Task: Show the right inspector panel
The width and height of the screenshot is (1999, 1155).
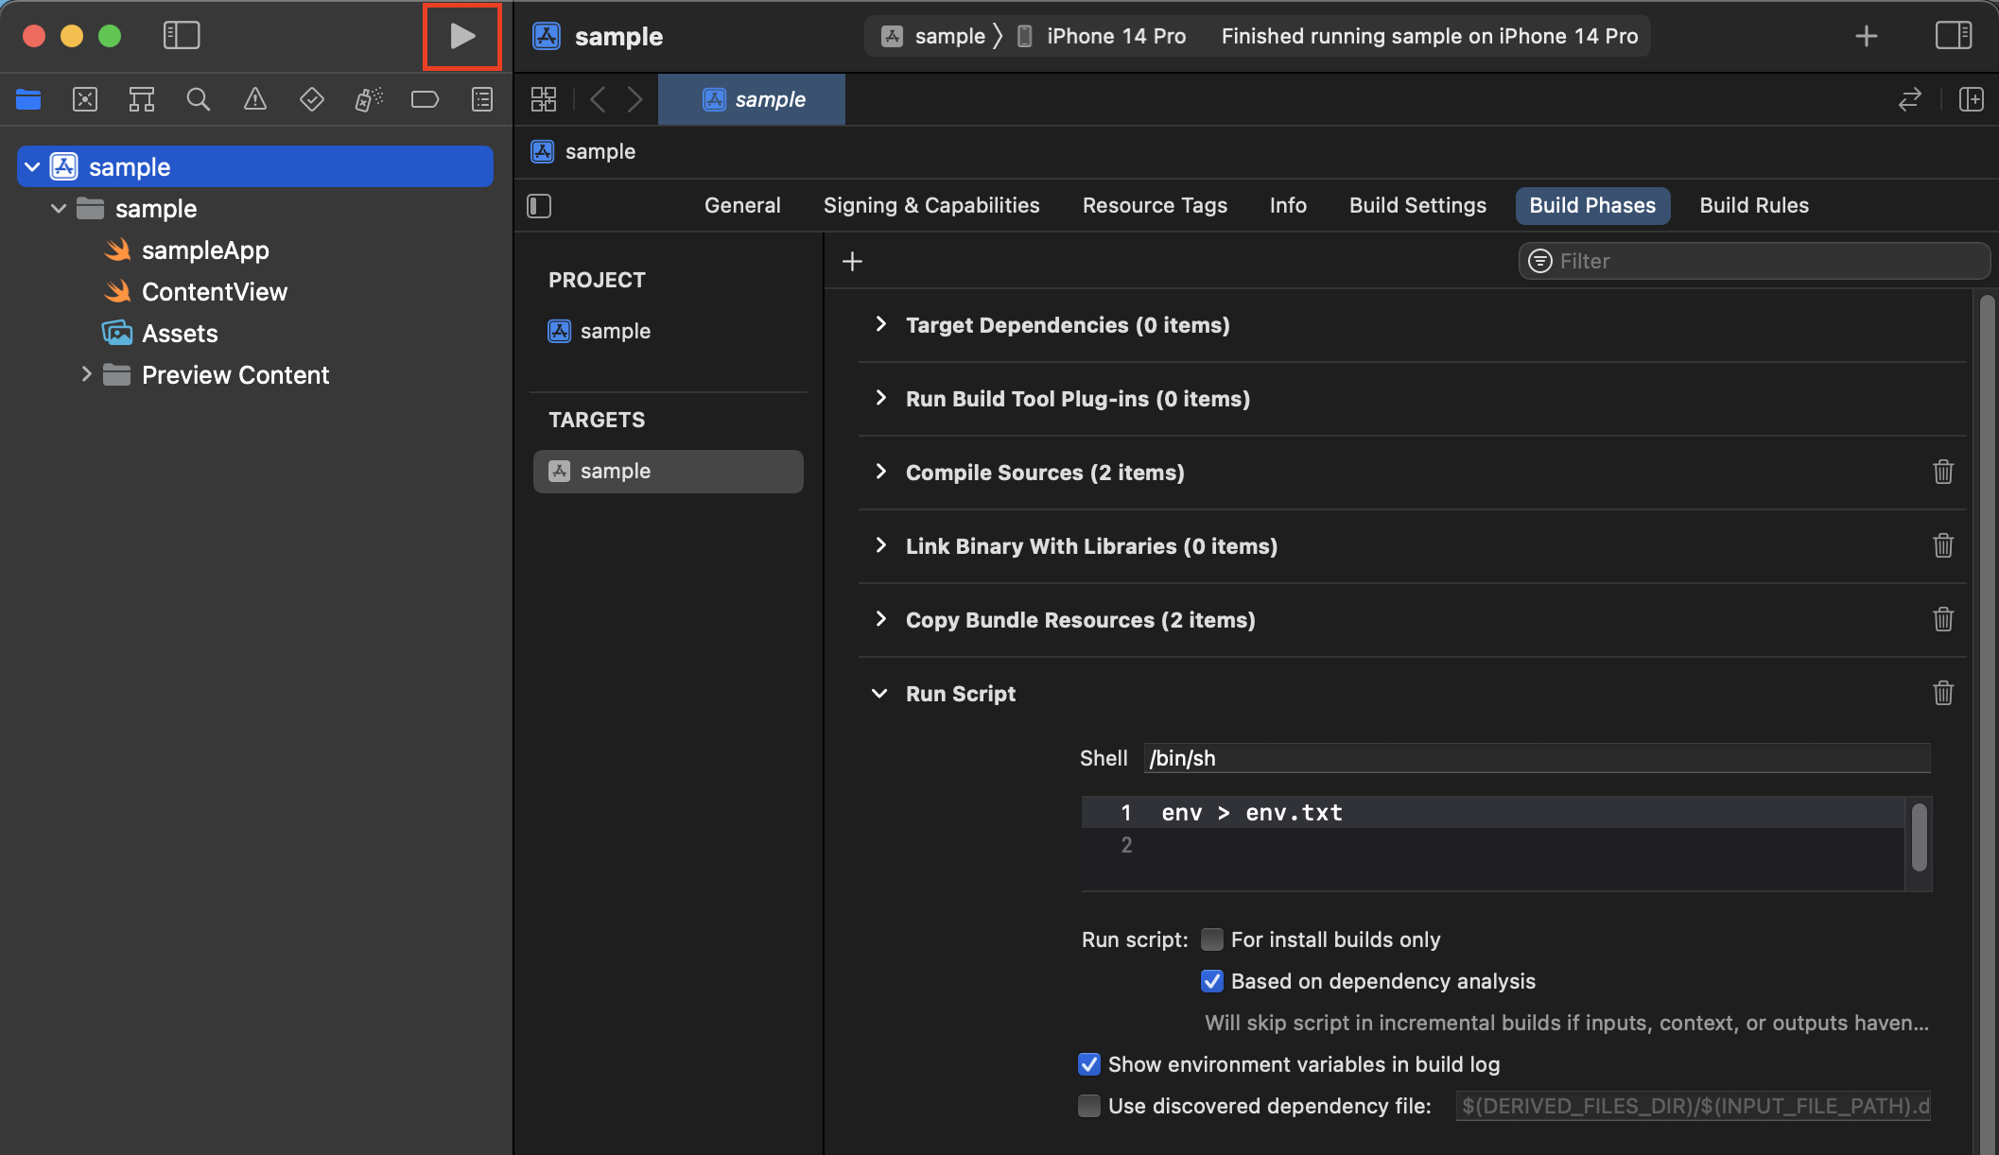Action: [1953, 36]
